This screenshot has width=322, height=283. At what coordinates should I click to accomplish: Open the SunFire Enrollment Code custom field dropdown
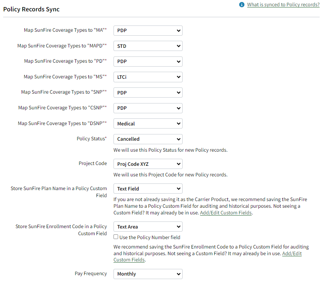(x=148, y=227)
